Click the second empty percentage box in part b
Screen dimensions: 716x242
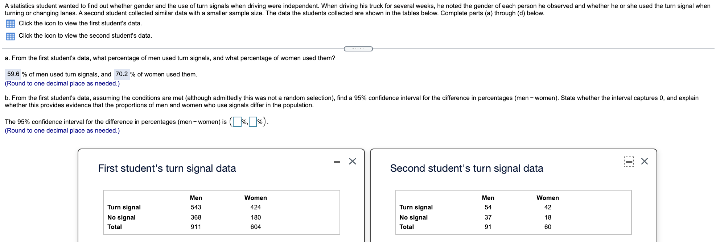click(x=253, y=122)
